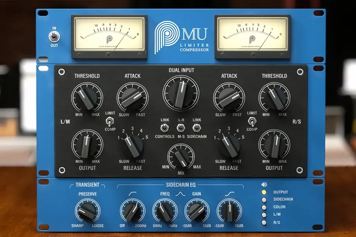Click the SIDECHAIN EQ section label
Image resolution: width=356 pixels, height=237 pixels.
pyautogui.click(x=181, y=185)
